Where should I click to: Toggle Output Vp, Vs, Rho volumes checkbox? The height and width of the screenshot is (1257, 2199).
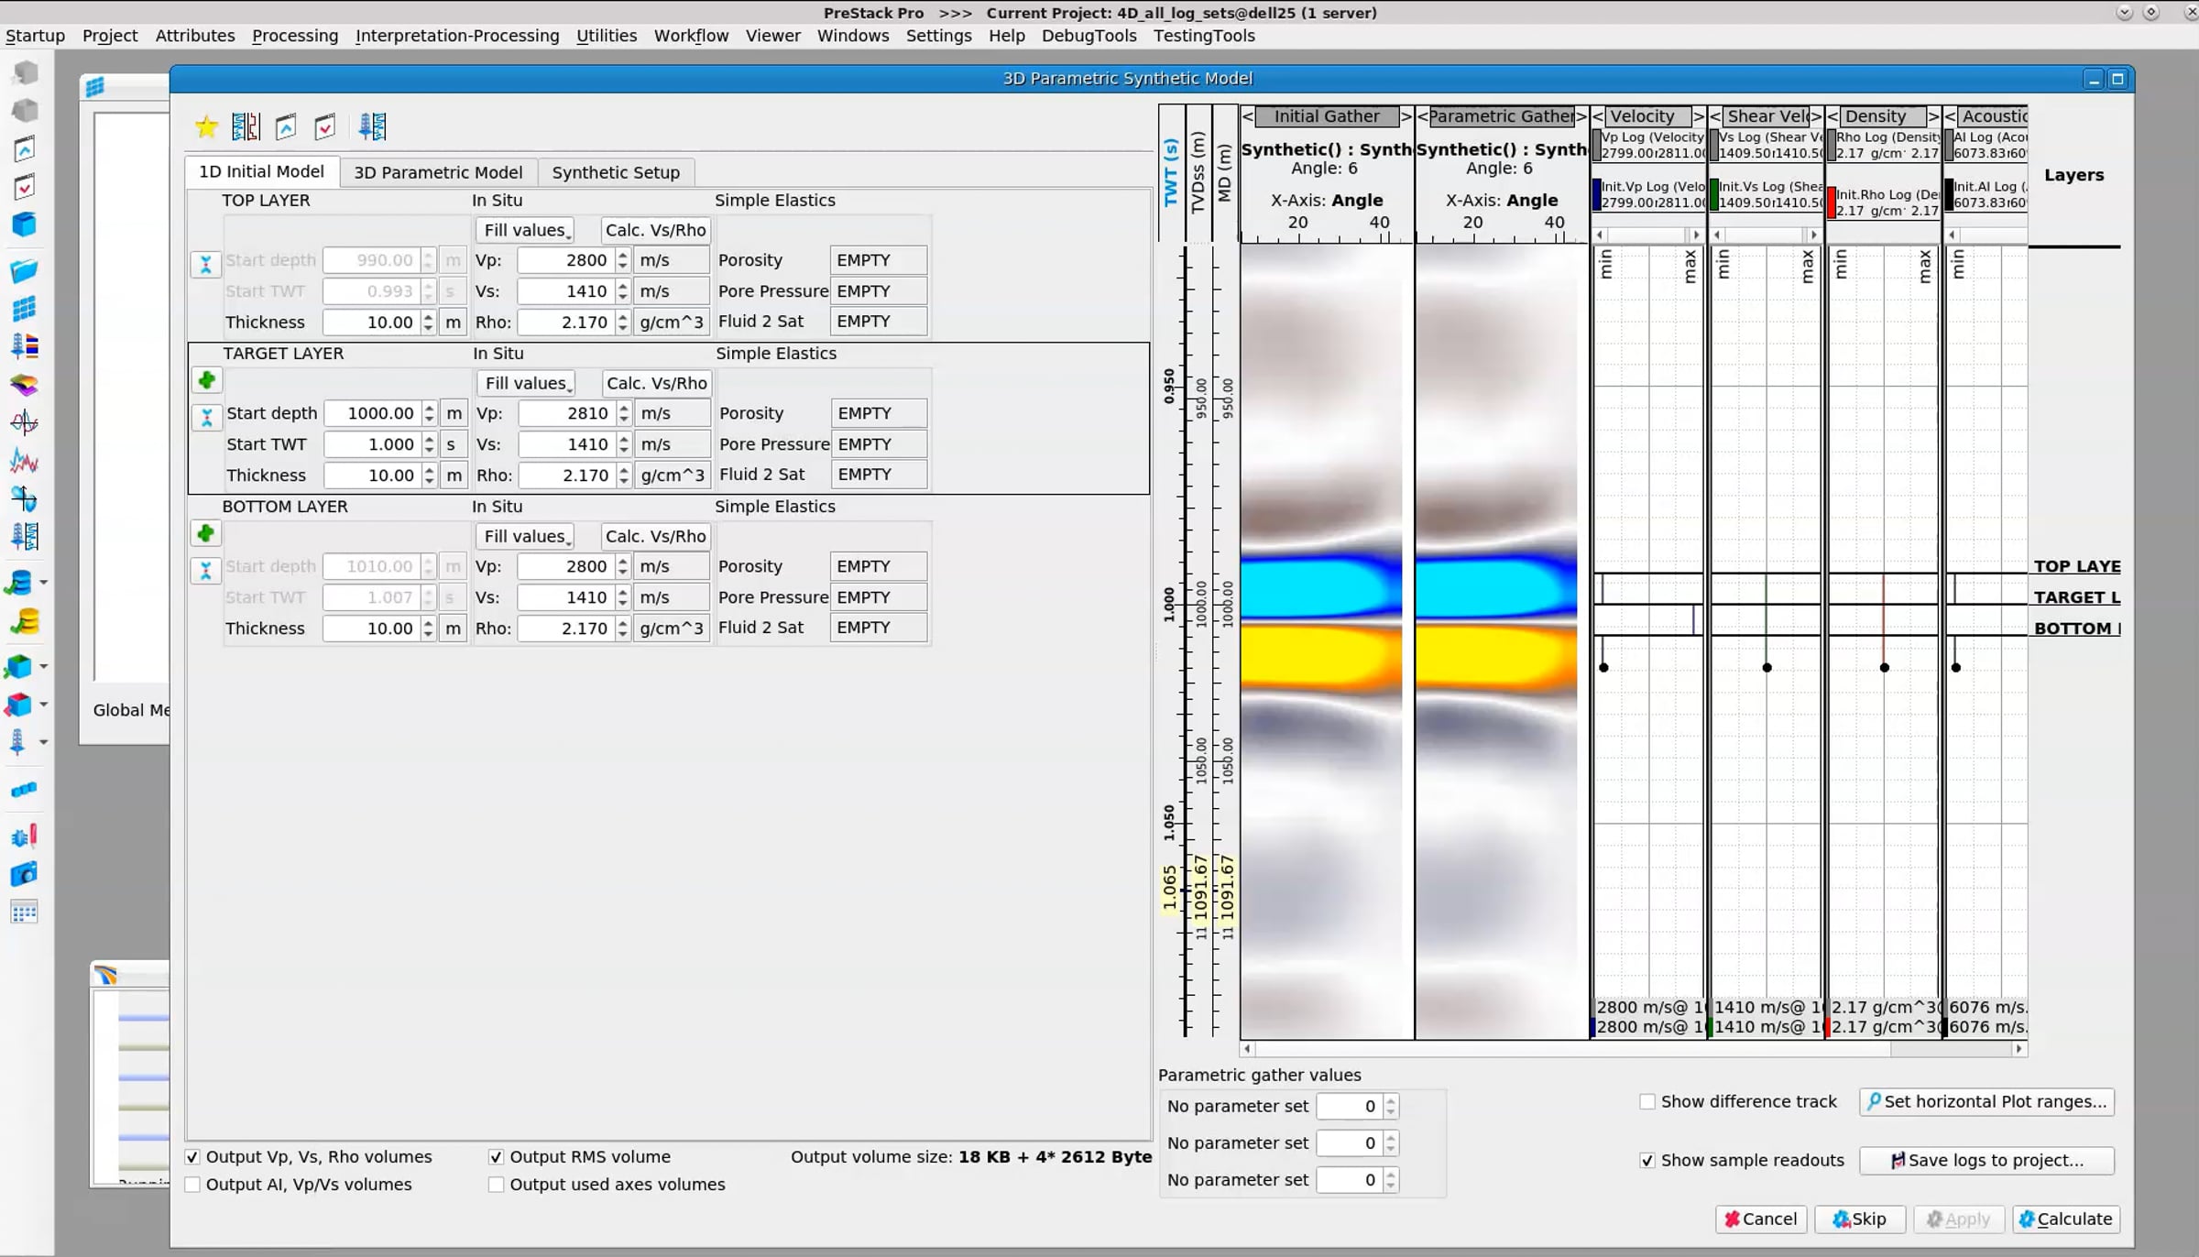pyautogui.click(x=192, y=1157)
